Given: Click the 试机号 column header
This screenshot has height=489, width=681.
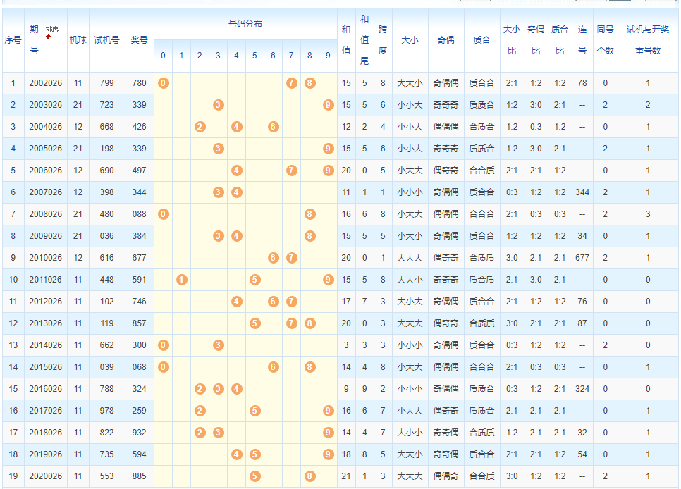Looking at the screenshot, I should tap(106, 40).
